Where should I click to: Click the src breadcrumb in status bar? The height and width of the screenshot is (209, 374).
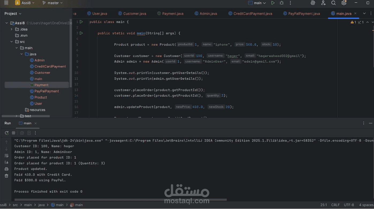(15, 205)
